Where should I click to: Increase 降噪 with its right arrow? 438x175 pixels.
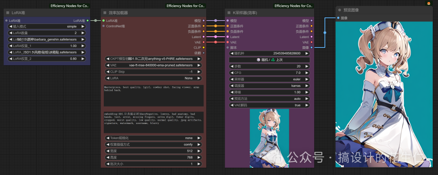pos(307,92)
